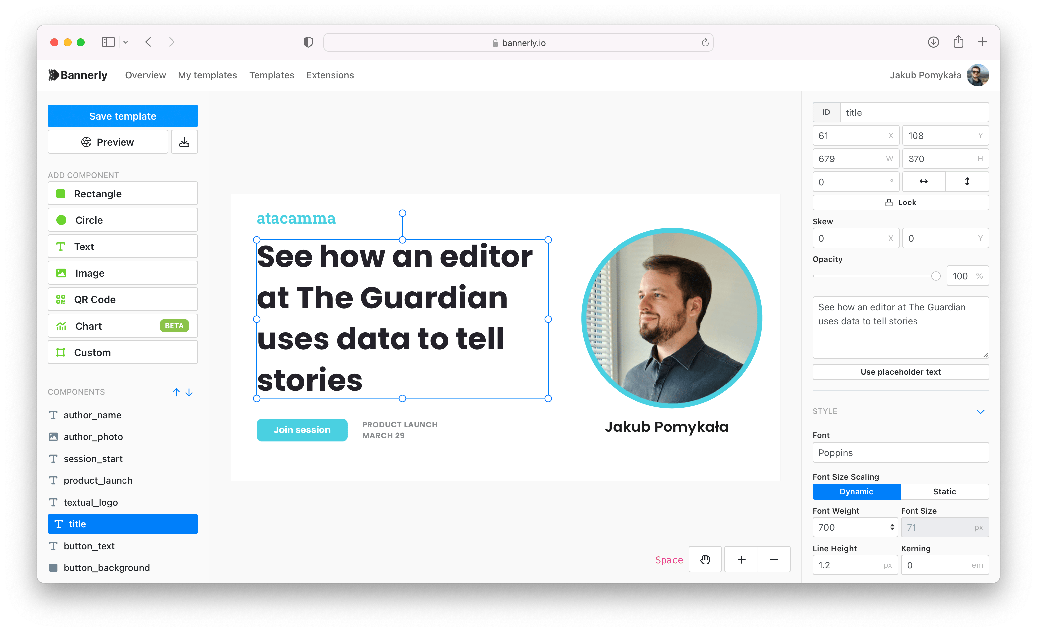The height and width of the screenshot is (632, 1037).
Task: Click the Join session button on canvas
Action: [x=302, y=430]
